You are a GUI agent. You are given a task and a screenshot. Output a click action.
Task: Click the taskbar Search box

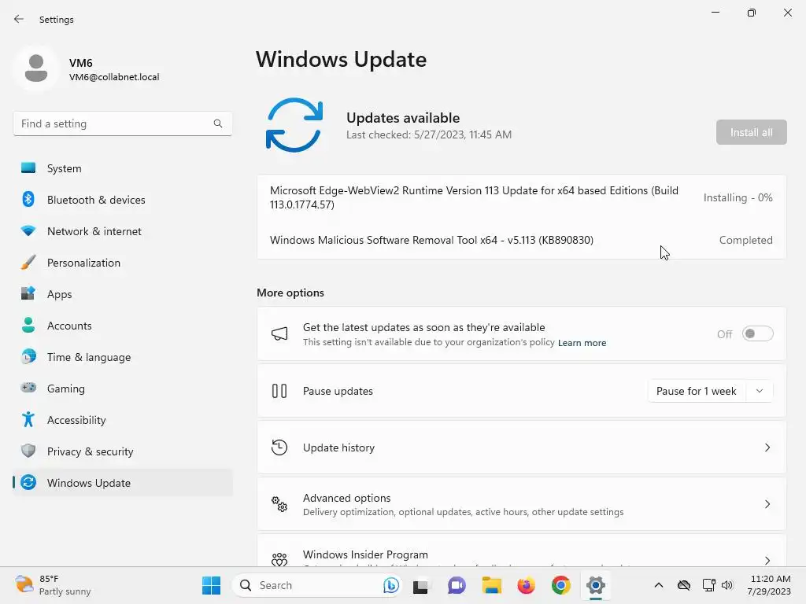pos(318,585)
